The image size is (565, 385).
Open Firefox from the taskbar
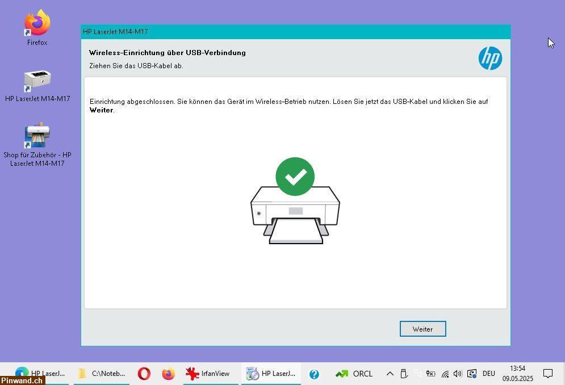[x=168, y=374]
